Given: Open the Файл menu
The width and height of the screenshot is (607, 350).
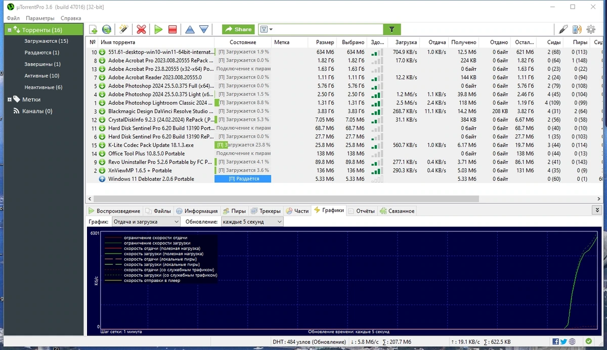Looking at the screenshot, I should (13, 18).
